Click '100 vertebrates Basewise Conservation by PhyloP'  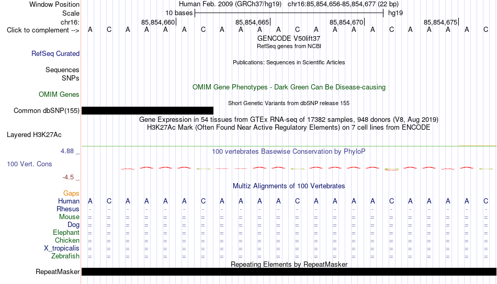coord(289,152)
